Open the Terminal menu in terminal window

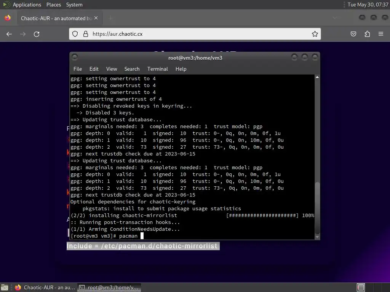click(157, 69)
